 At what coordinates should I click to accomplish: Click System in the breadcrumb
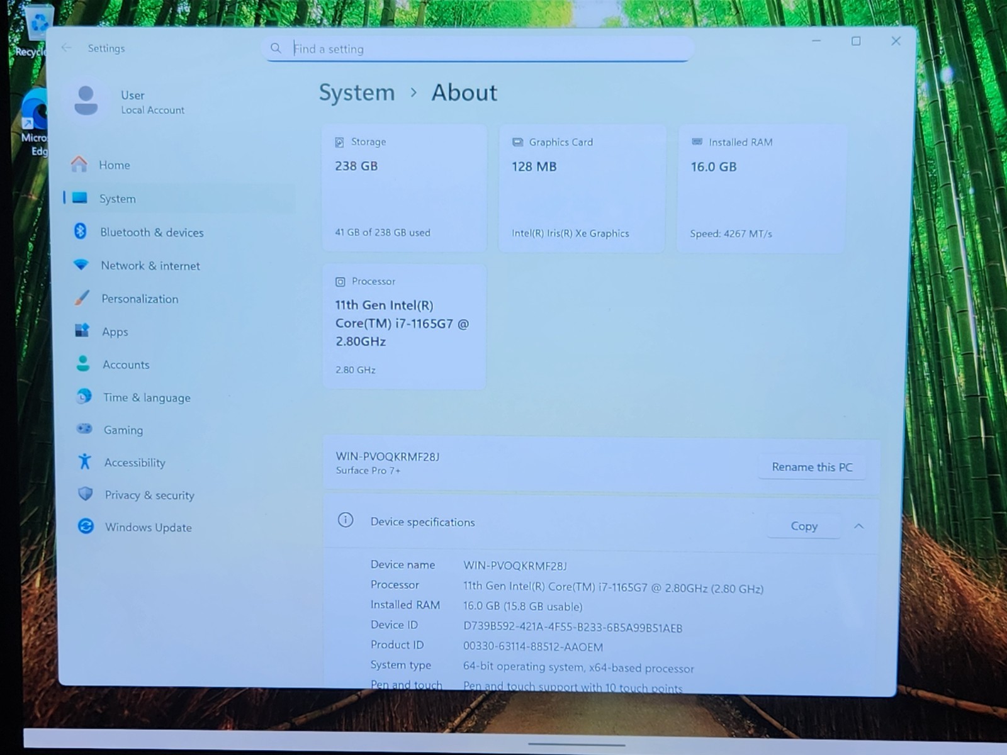[357, 92]
